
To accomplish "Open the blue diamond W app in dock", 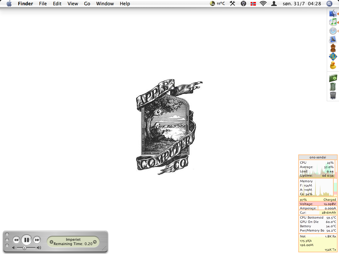I will pos(333,57).
